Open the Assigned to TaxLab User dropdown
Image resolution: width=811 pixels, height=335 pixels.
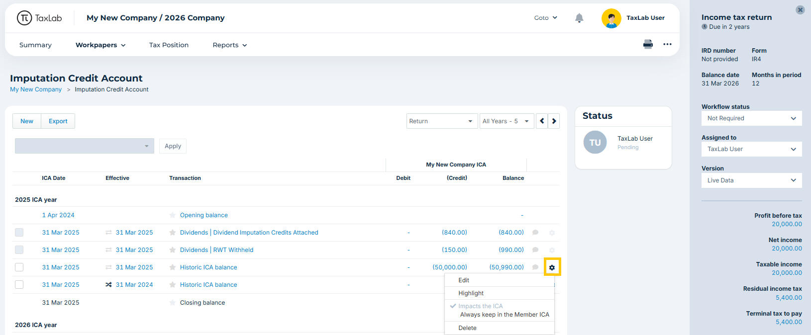click(x=751, y=149)
